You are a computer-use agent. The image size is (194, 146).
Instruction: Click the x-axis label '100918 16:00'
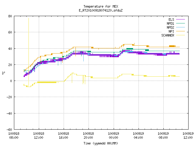pos(63,136)
